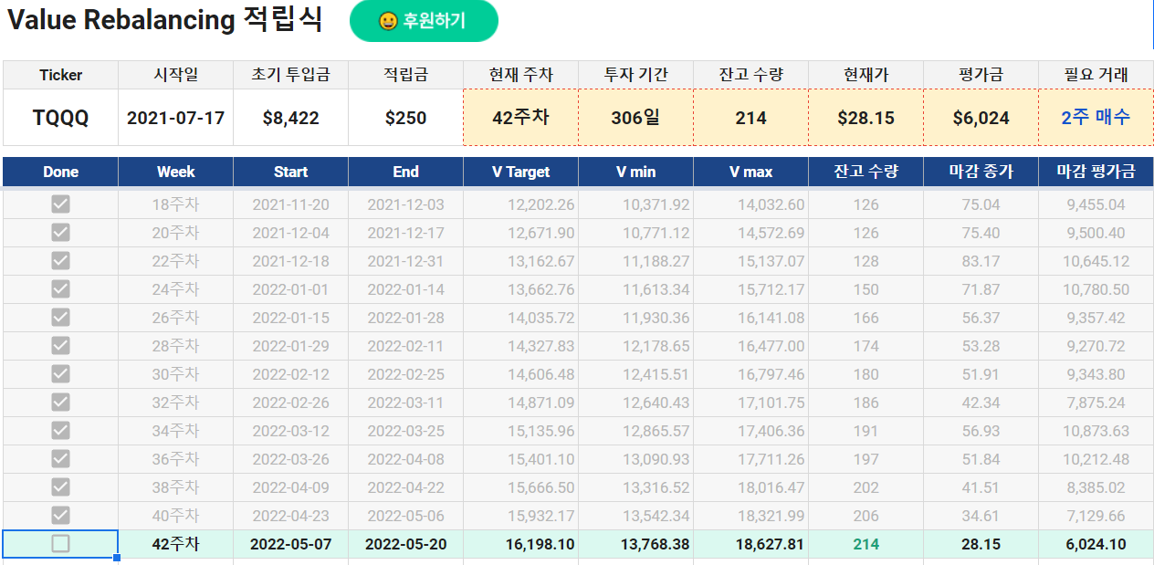
Task: Click the Done column header
Action: [60, 172]
